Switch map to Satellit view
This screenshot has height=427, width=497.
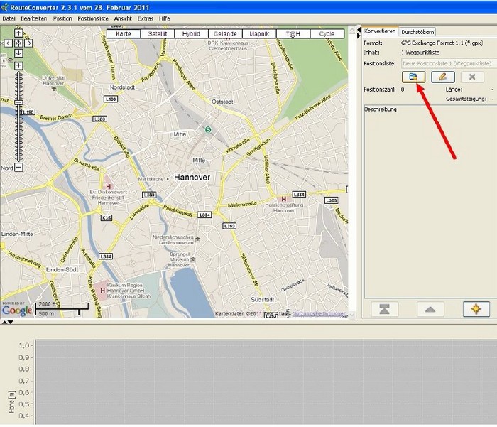[158, 33]
